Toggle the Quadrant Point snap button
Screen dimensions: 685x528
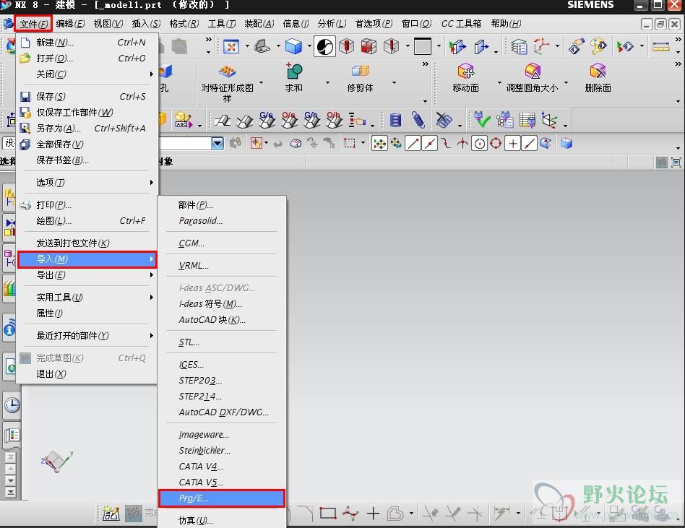click(496, 143)
